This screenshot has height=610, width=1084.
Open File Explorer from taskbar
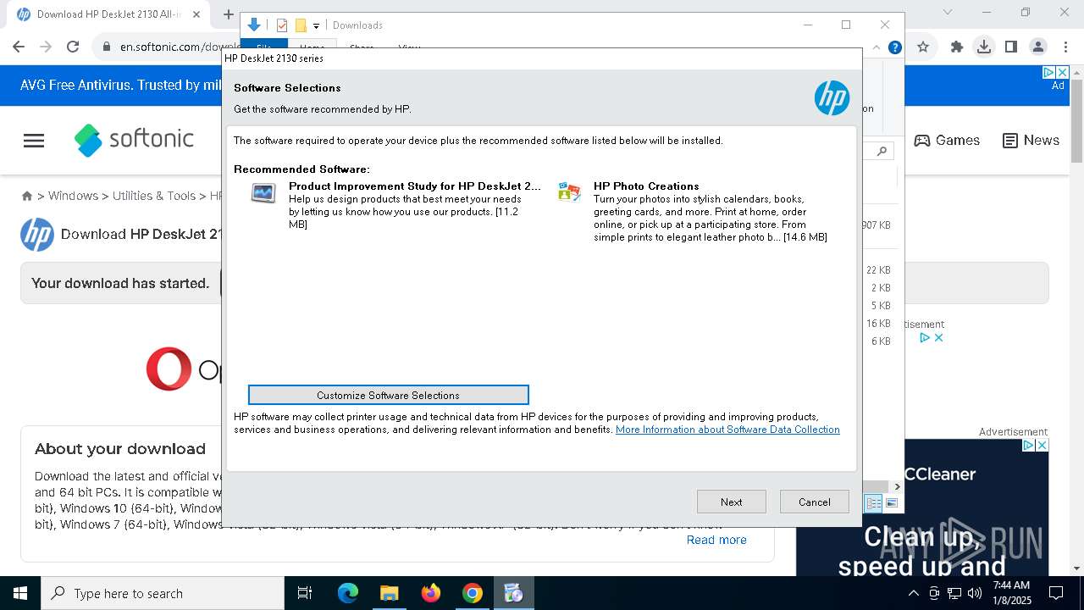click(389, 593)
